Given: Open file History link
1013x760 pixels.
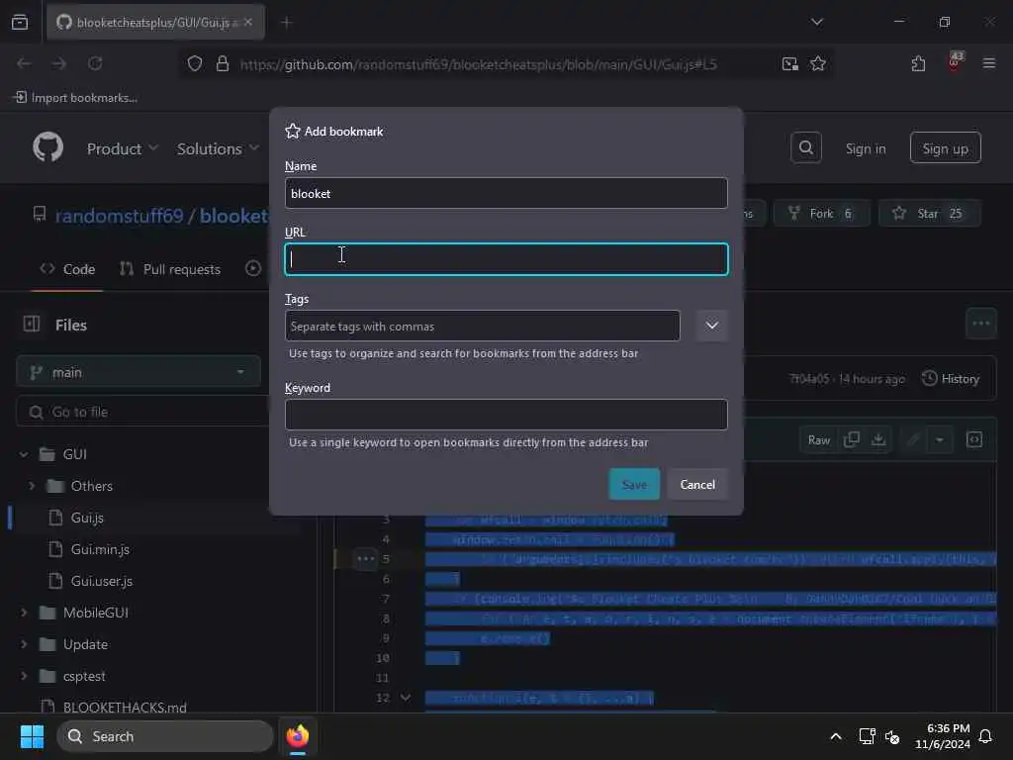Looking at the screenshot, I should (951, 379).
